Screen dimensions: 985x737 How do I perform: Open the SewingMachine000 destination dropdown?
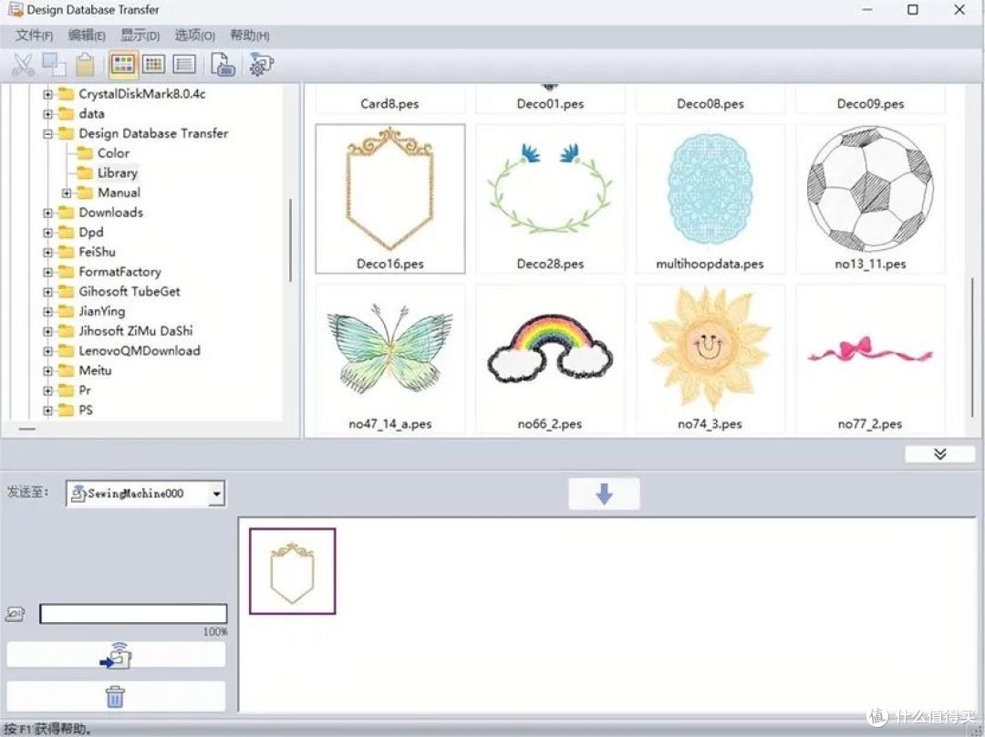216,493
